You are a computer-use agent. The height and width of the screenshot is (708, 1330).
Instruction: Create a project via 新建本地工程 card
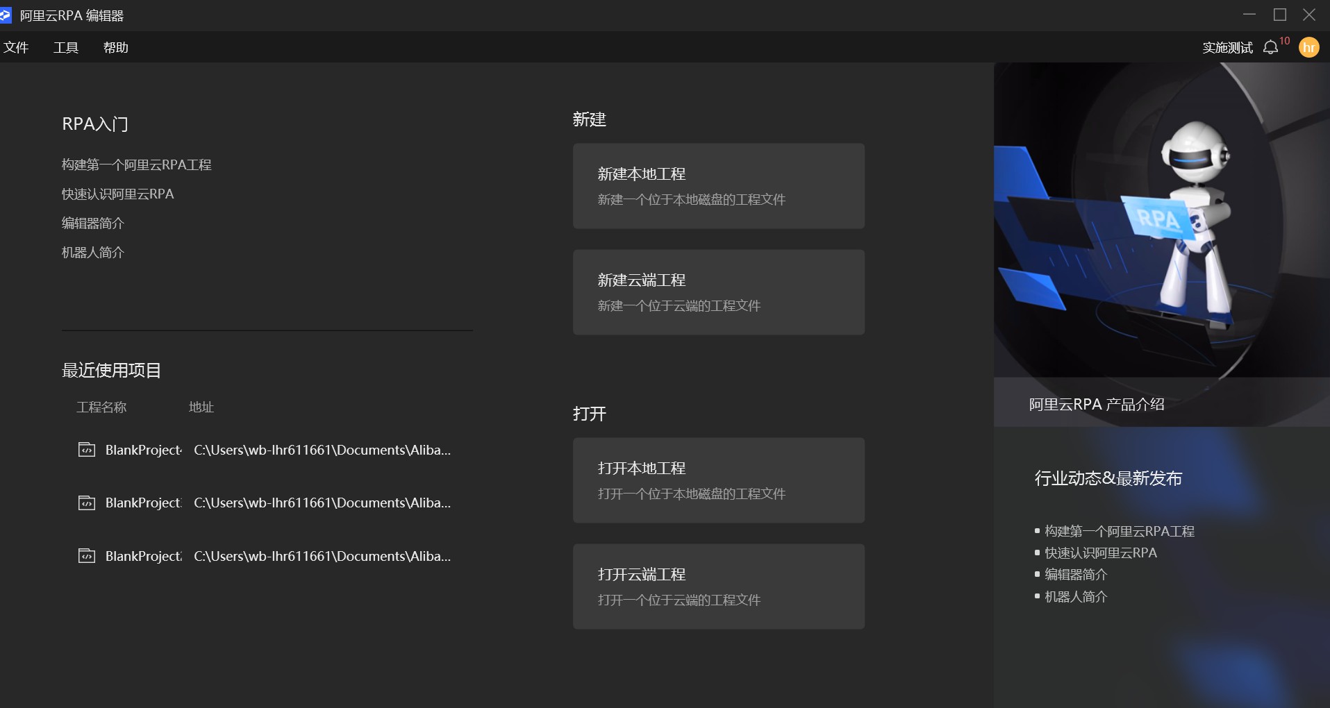click(x=719, y=186)
